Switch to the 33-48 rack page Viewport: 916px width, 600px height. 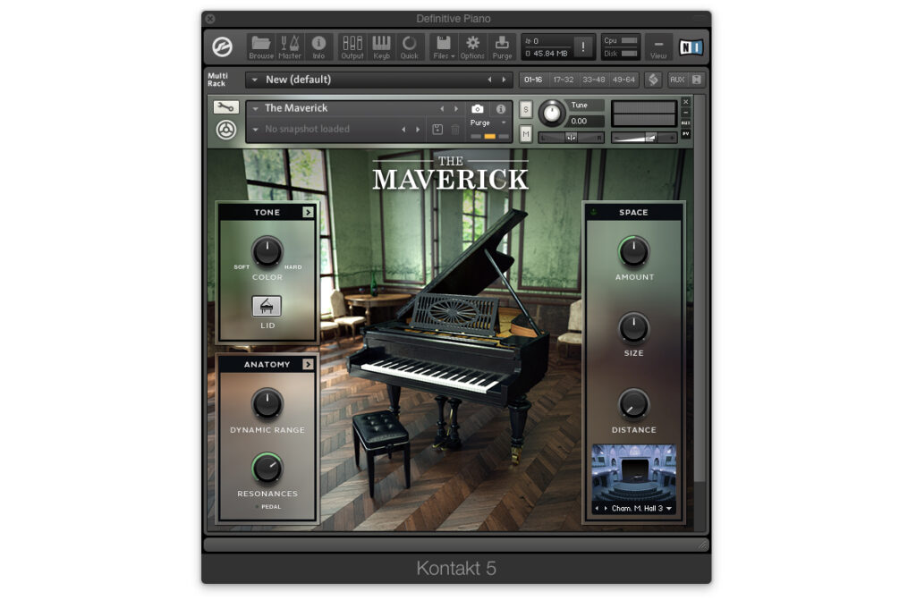point(594,80)
